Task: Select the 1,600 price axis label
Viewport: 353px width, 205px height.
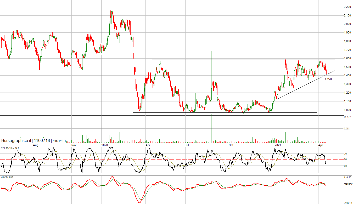Action: pos(347,59)
